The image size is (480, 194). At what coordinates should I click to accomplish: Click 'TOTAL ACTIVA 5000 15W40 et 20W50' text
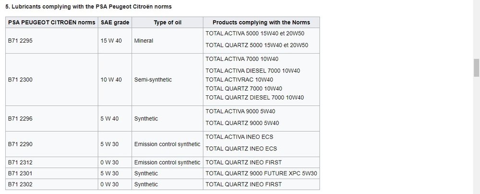(x=255, y=34)
